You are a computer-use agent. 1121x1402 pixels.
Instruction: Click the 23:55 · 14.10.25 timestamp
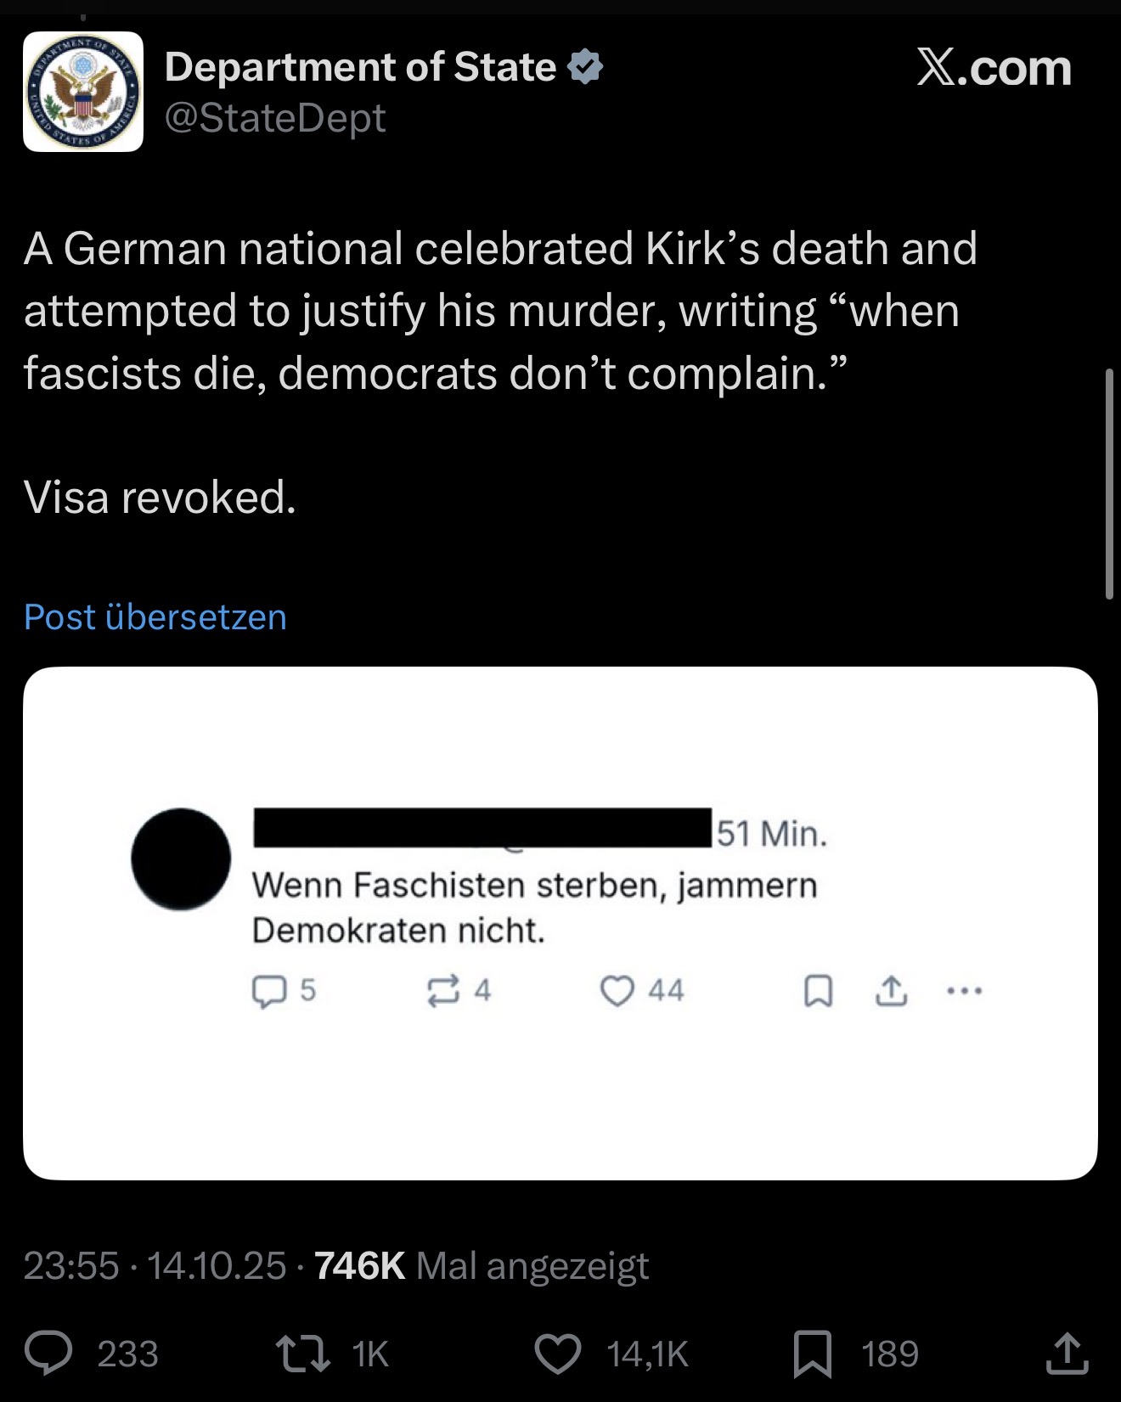coord(155,1266)
